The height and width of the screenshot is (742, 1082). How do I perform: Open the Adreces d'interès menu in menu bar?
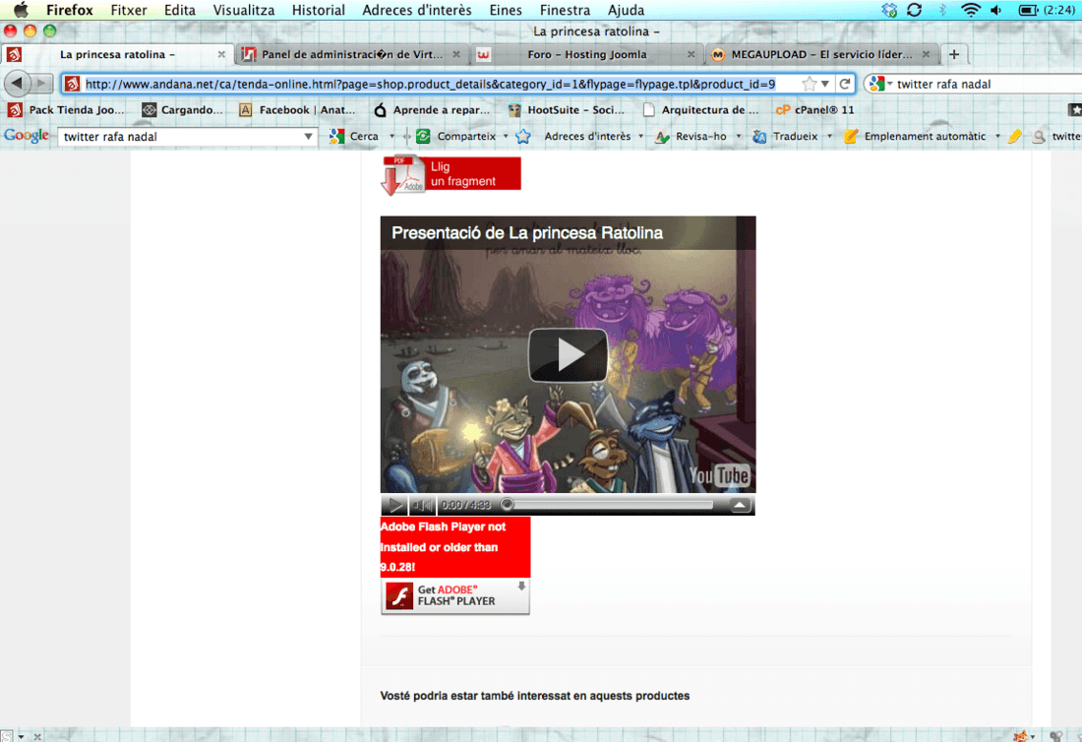click(x=417, y=10)
